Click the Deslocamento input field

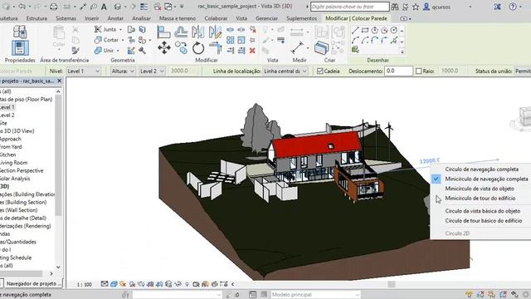click(x=398, y=71)
